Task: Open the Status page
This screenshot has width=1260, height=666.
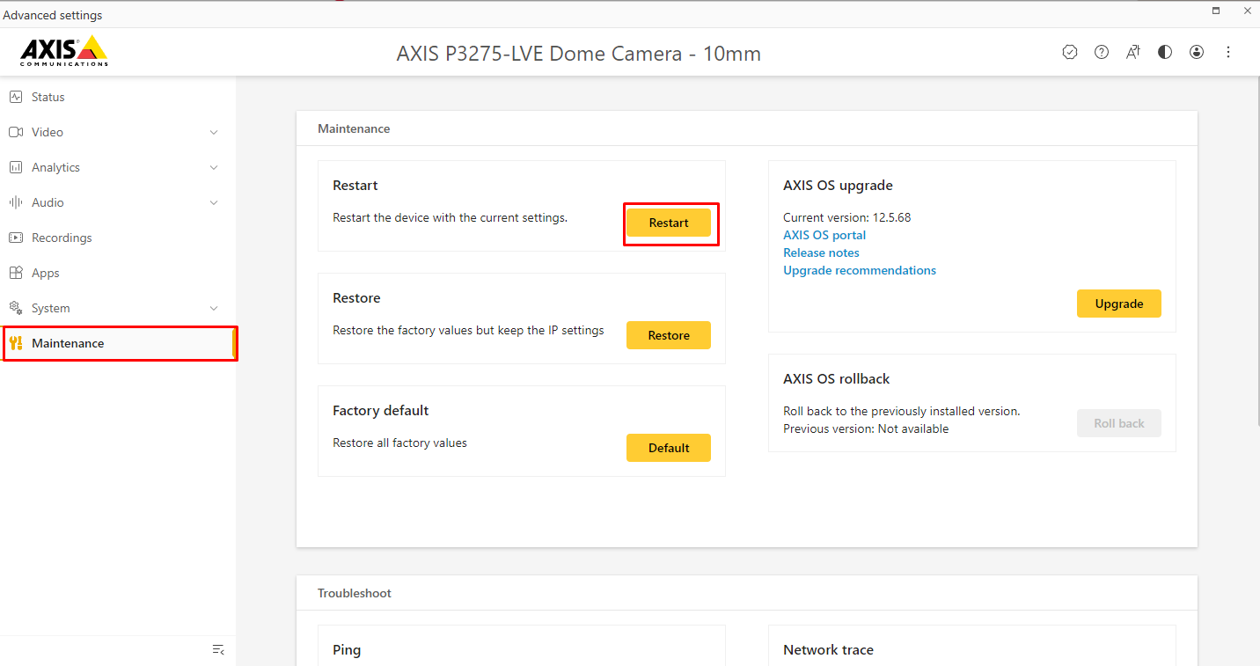Action: 48,97
